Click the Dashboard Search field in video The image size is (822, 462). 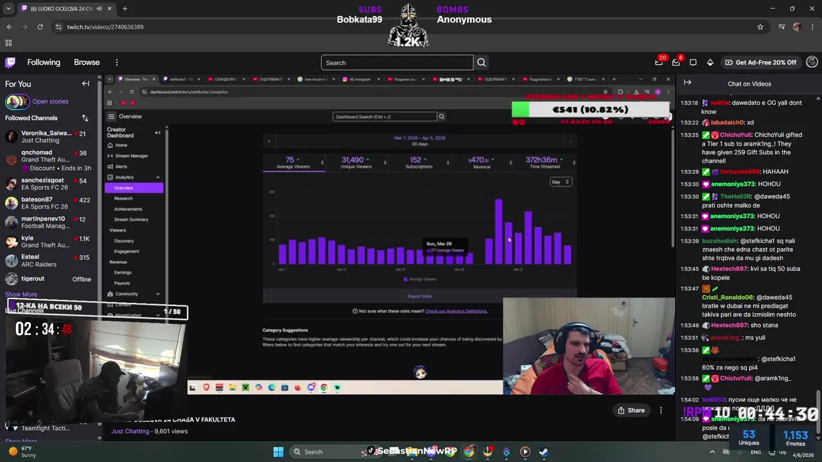(385, 117)
